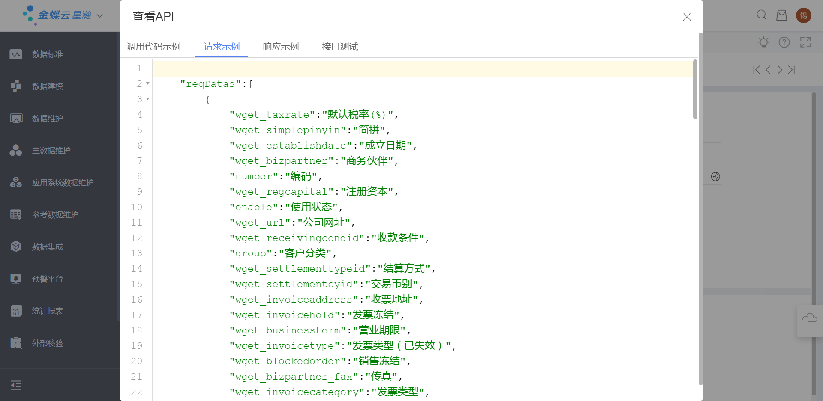
Task: Click the cloud icon panel
Action: coord(810,321)
